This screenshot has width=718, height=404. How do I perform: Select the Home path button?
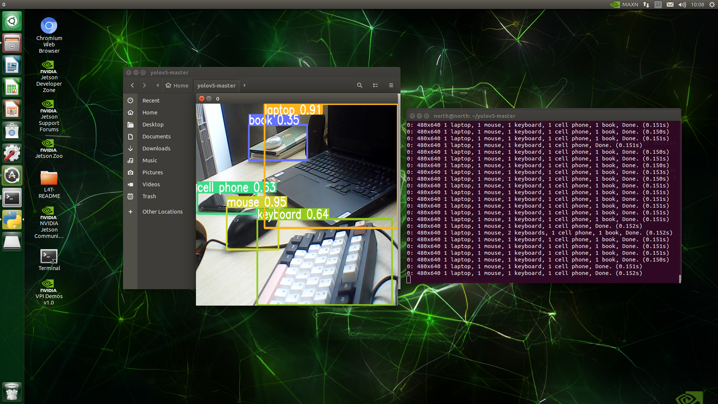tap(177, 85)
